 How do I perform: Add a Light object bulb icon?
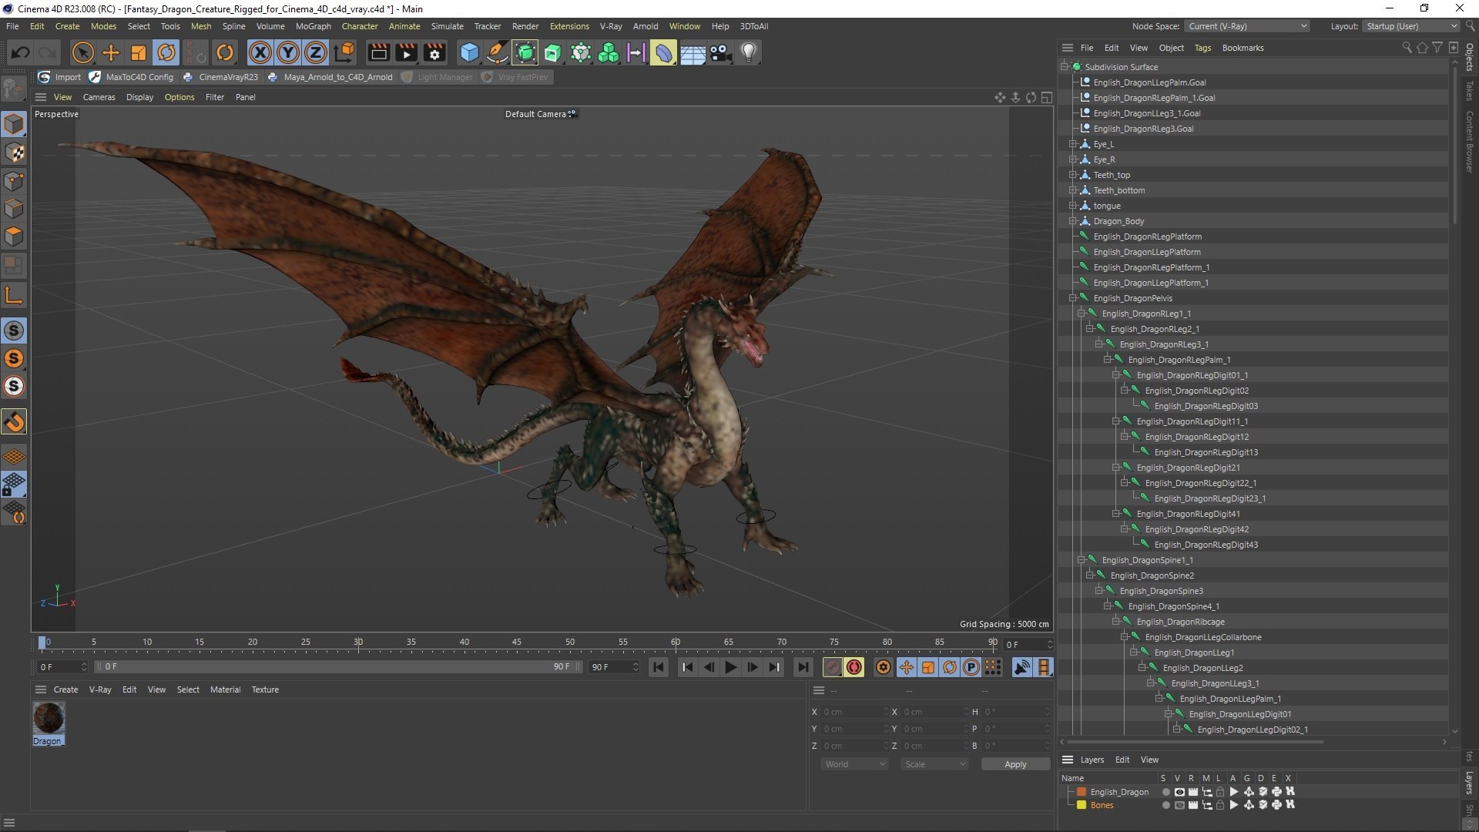[x=748, y=52]
